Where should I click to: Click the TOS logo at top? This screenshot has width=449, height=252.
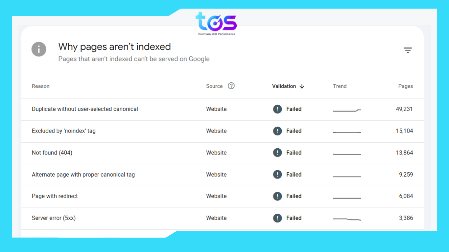(x=216, y=23)
